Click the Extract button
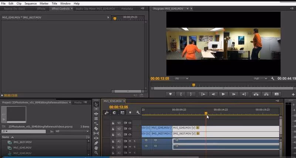The height and width of the screenshot is (158, 296). (x=266, y=94)
